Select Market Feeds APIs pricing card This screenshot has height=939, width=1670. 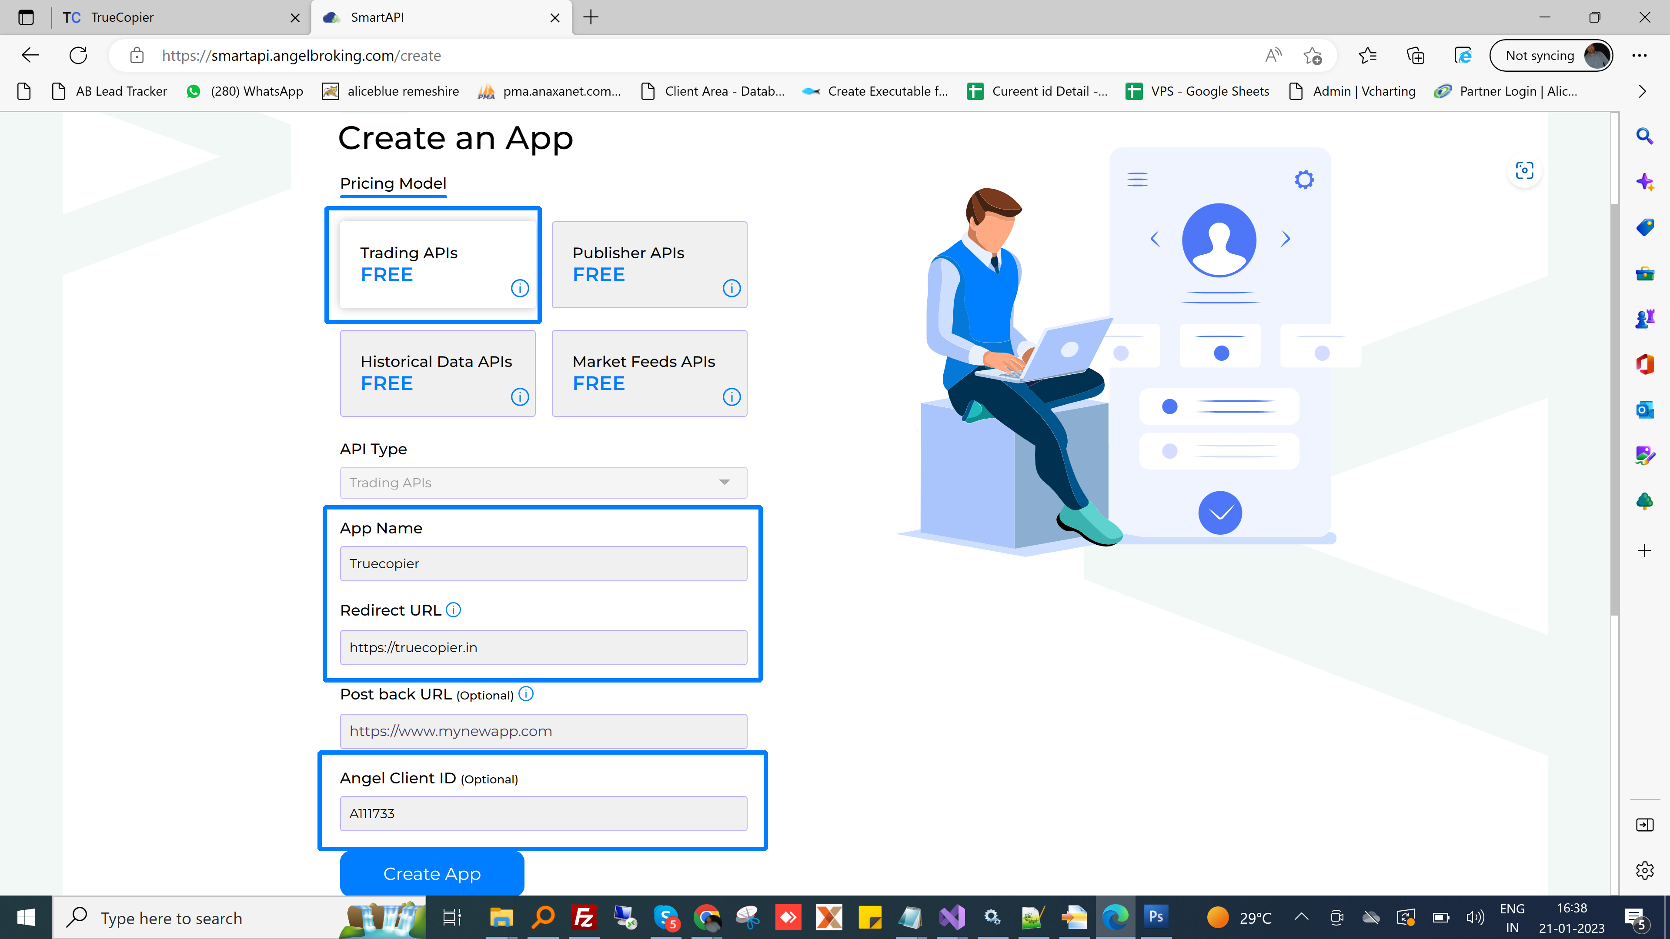tap(650, 373)
